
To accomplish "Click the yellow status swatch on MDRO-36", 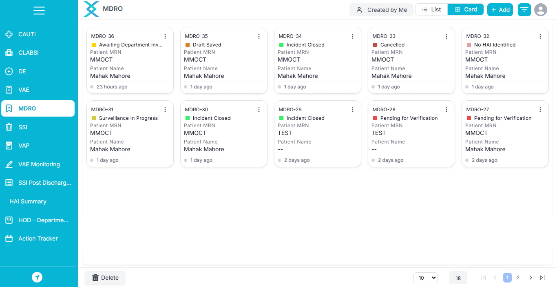I will (x=94, y=45).
